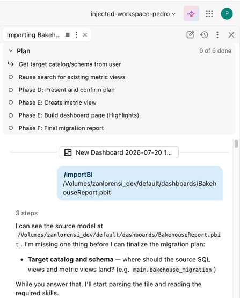This screenshot has width=240, height=298.
Task: Open the chat history clock icon
Action: [204, 35]
